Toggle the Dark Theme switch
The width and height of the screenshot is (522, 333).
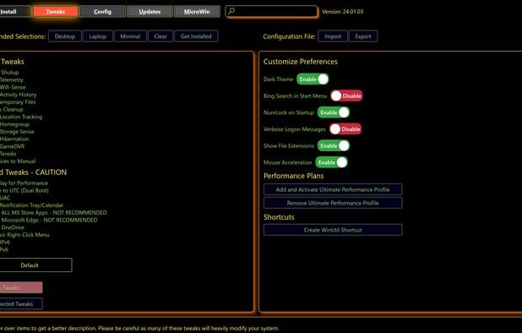tap(313, 79)
